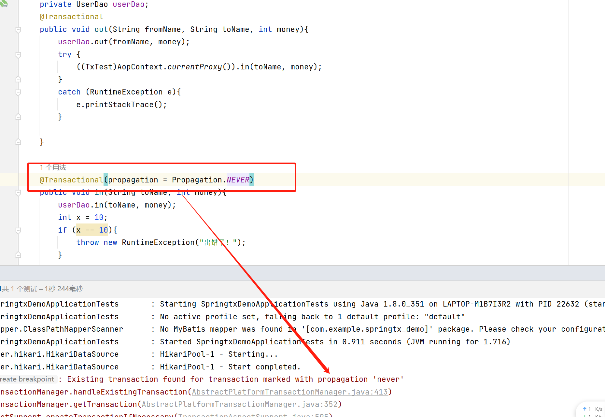Click the Create breakpoint hint in console

[x=27, y=379]
